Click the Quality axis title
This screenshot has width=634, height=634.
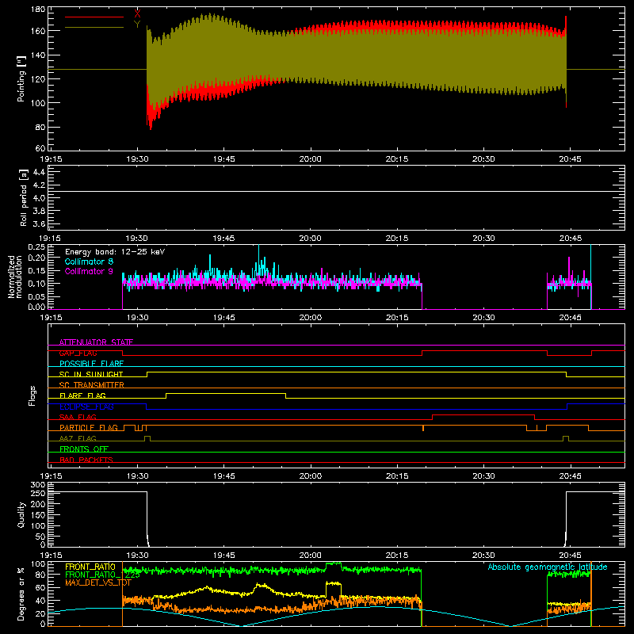[x=21, y=514]
